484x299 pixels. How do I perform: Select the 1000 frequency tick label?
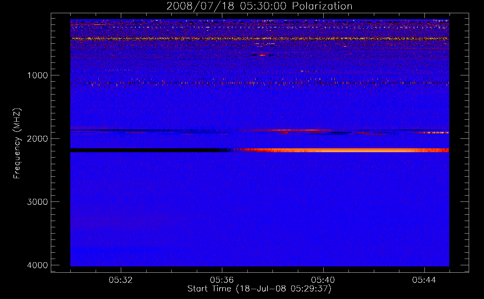37,75
